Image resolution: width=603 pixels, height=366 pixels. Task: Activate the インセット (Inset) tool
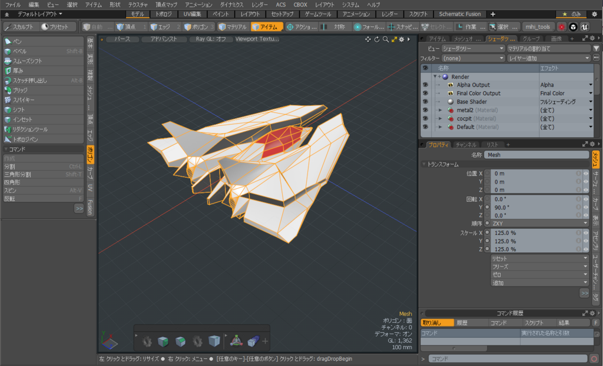(x=43, y=119)
